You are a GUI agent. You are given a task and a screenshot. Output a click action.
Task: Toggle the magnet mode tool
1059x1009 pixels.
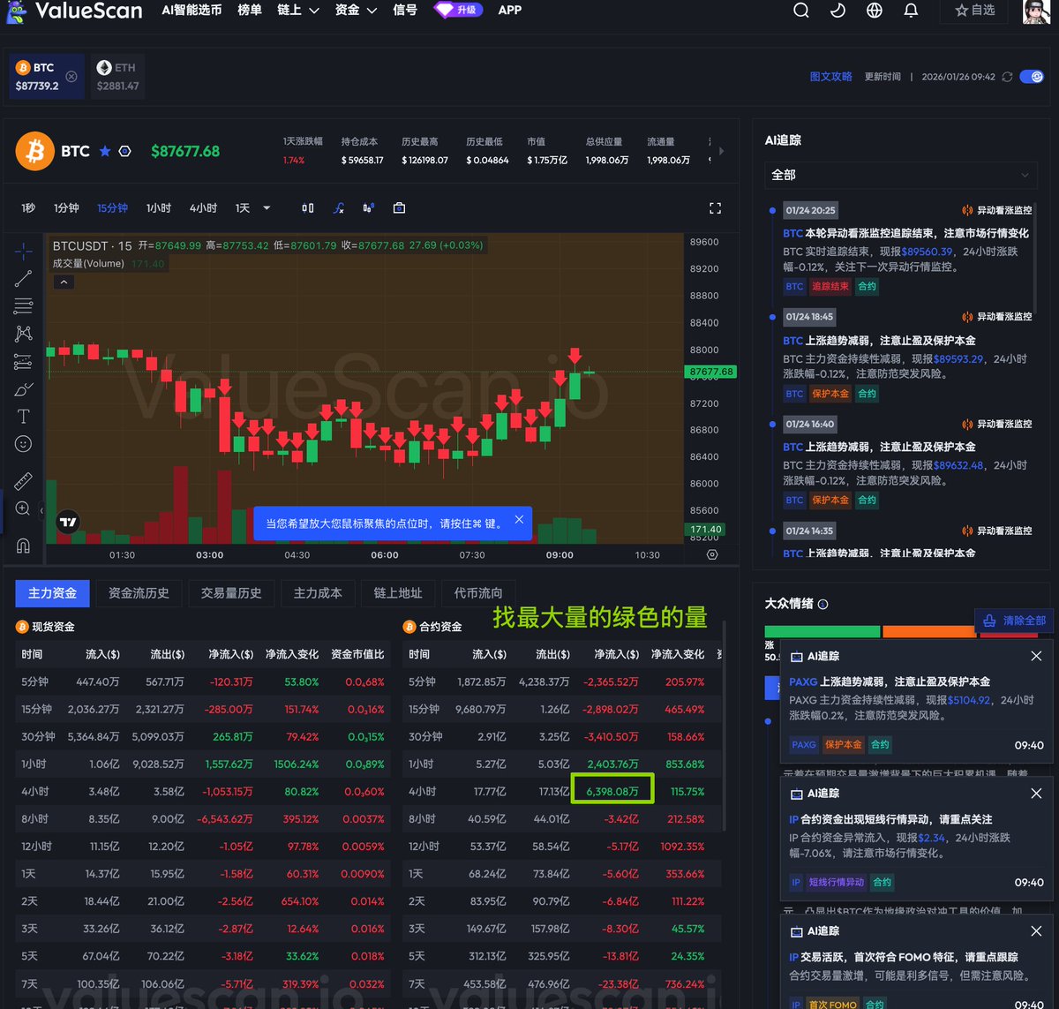pos(24,546)
